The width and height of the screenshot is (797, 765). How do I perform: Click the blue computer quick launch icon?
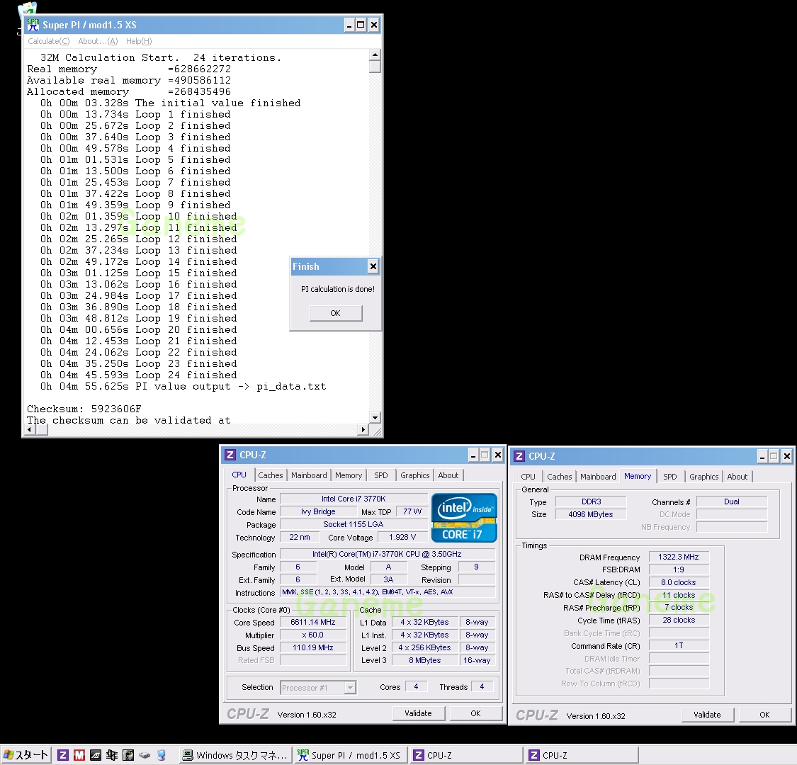click(x=161, y=755)
